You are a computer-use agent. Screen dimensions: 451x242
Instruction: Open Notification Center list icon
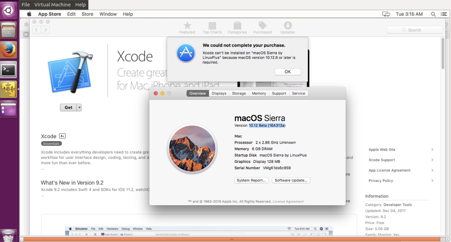point(444,14)
